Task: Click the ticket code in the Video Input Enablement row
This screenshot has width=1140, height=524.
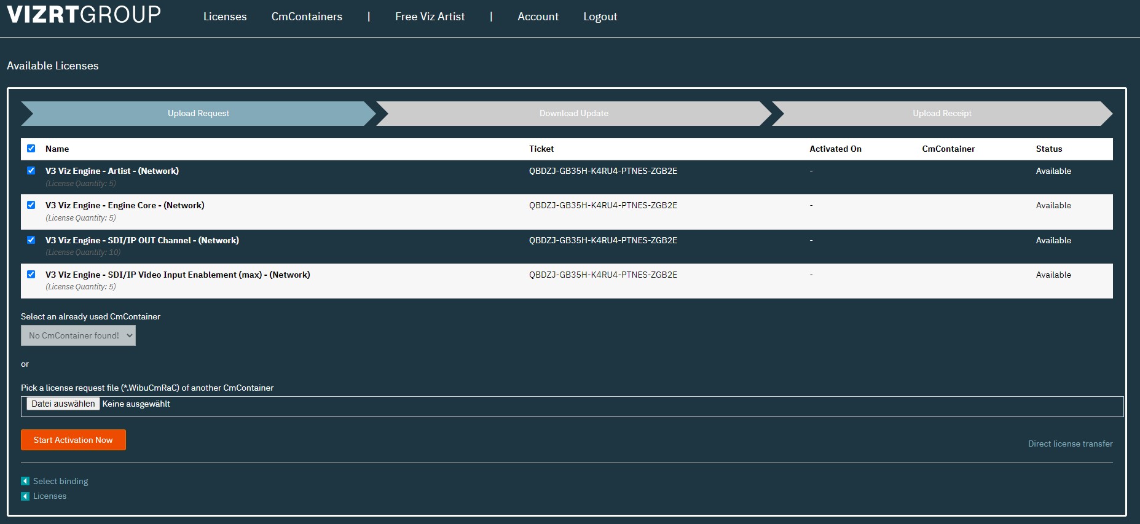Action: pyautogui.click(x=603, y=275)
